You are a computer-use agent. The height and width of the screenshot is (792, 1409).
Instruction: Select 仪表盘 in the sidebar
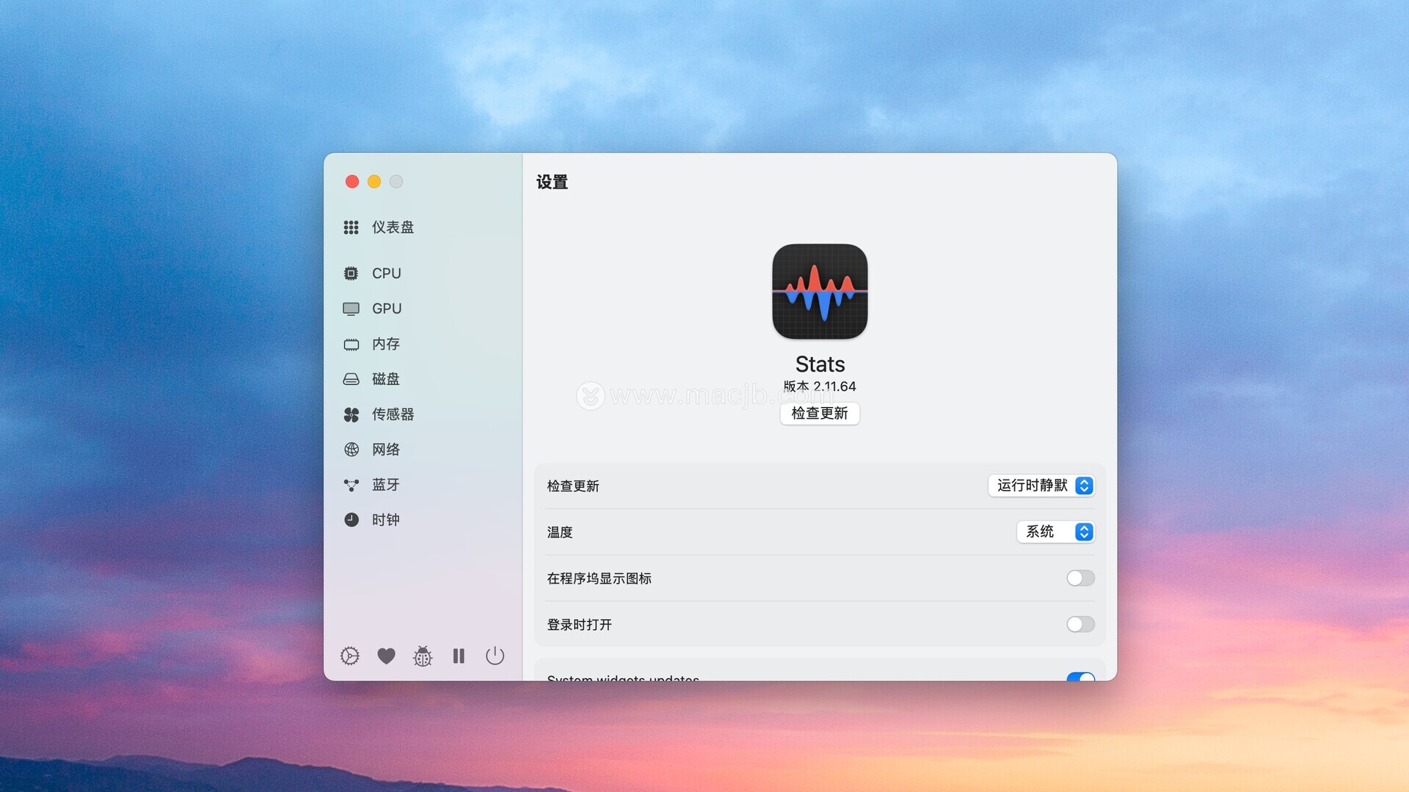click(392, 227)
